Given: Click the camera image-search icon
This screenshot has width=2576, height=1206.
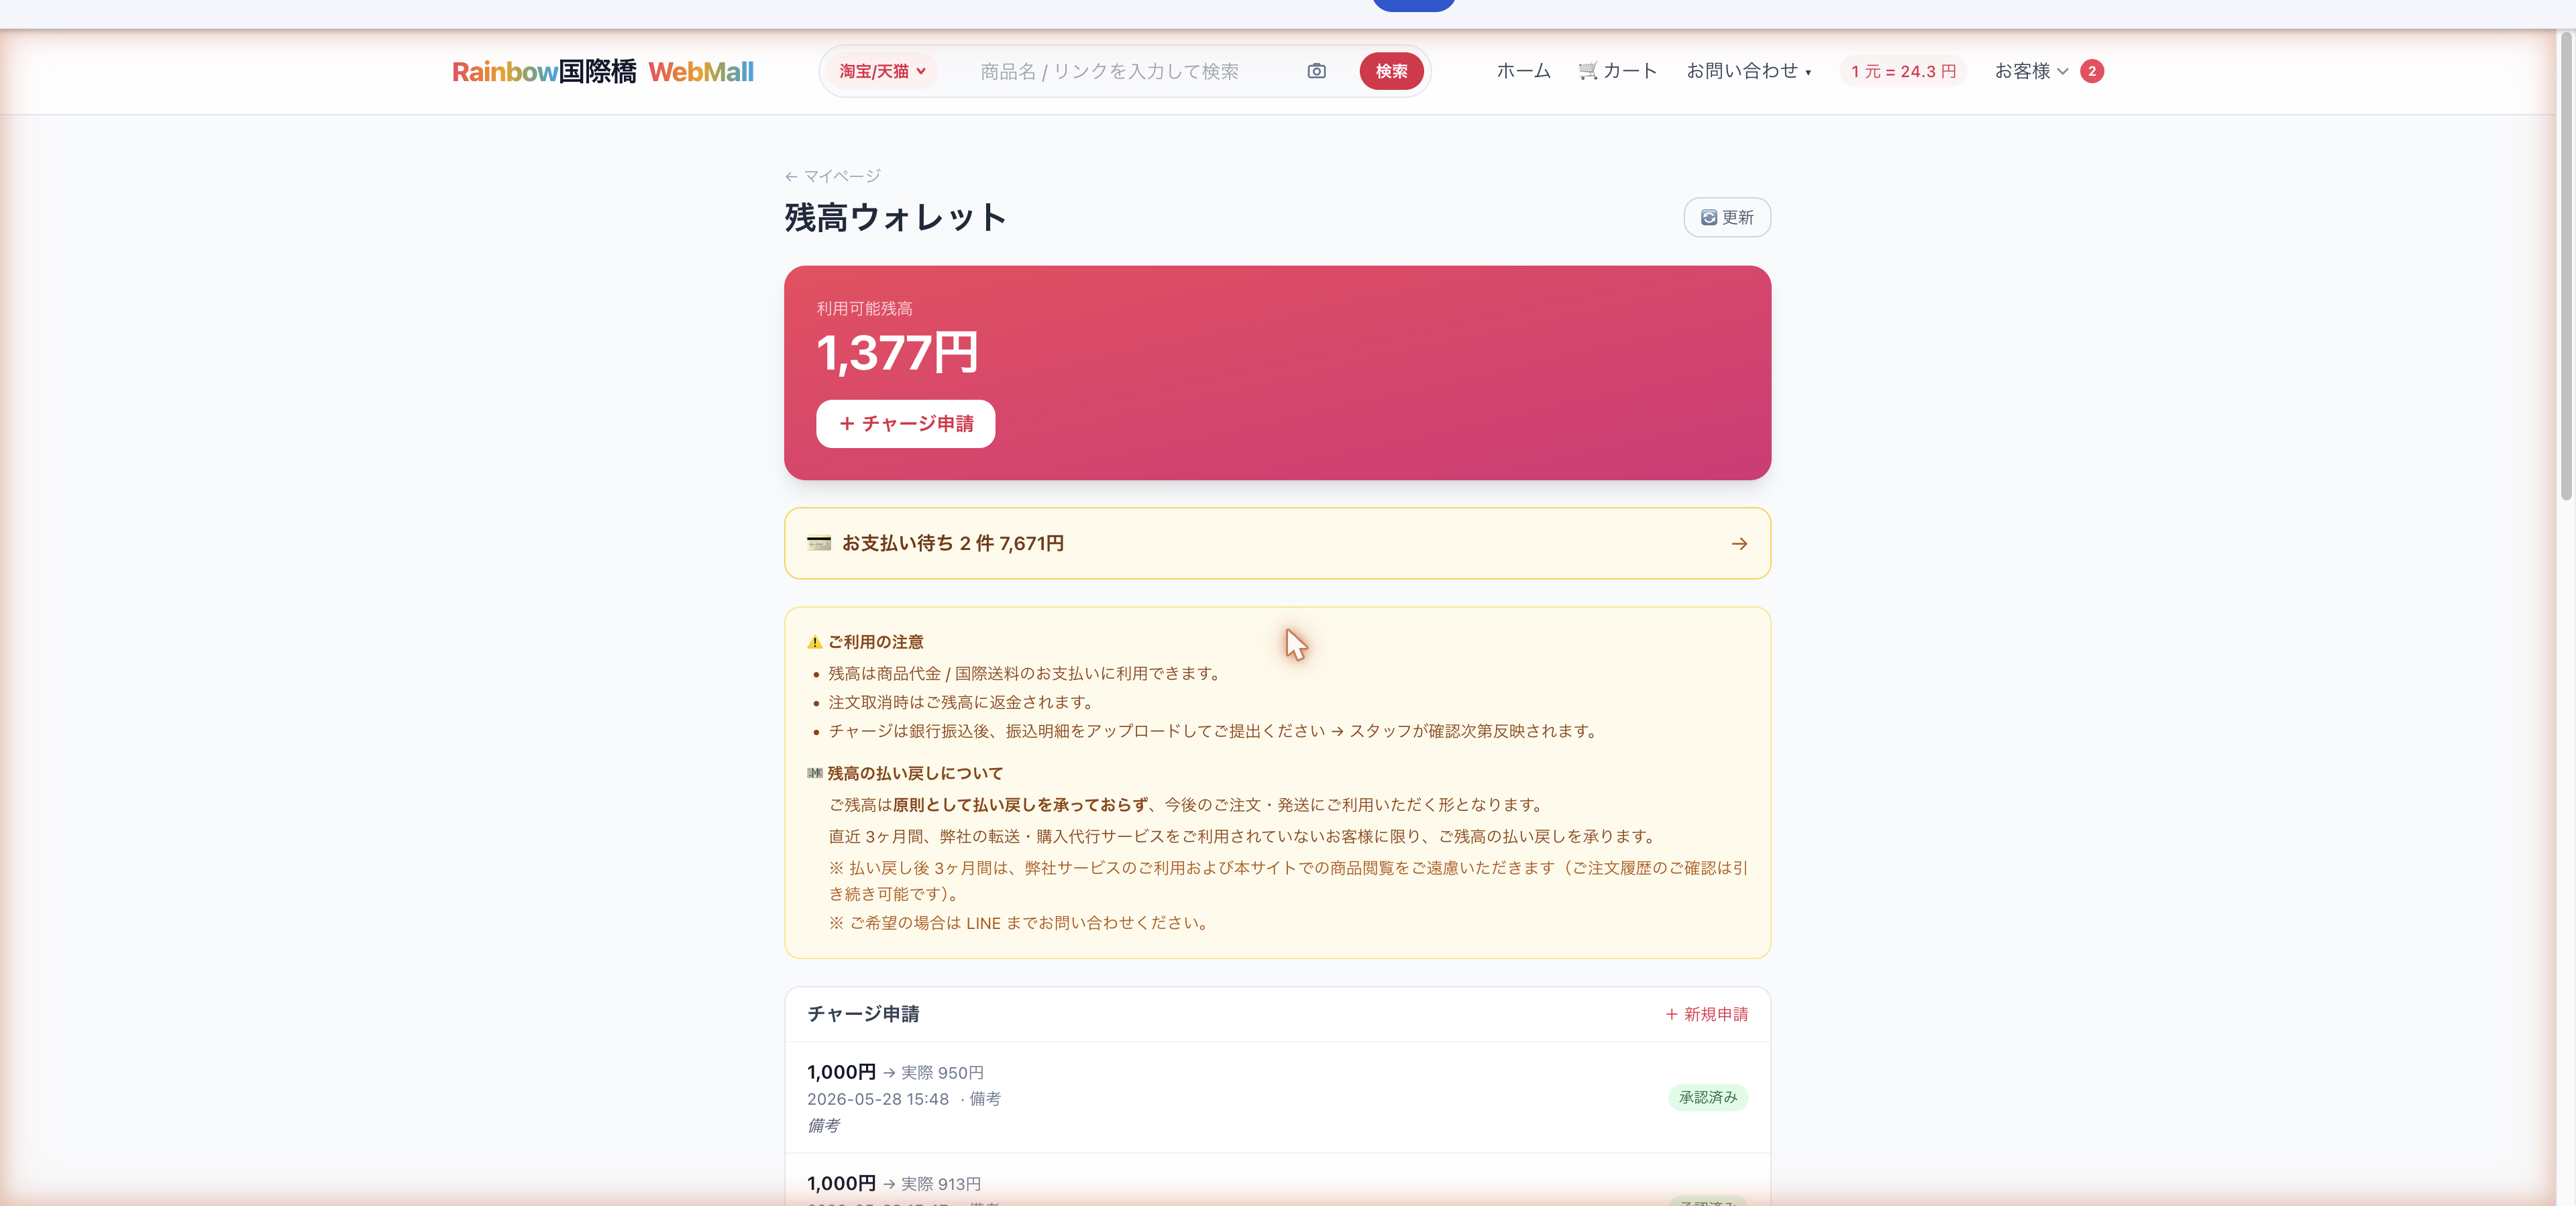Looking at the screenshot, I should tap(1316, 71).
